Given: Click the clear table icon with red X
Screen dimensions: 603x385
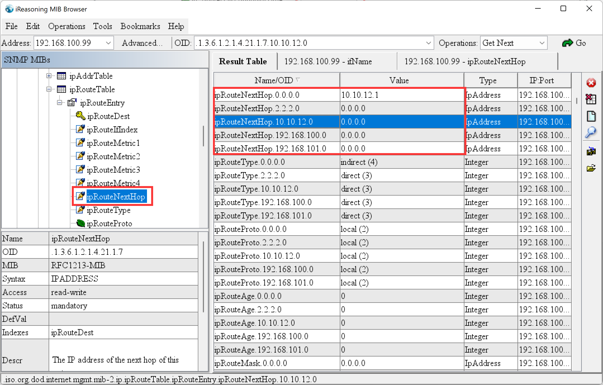Looking at the screenshot, I should point(591,99).
